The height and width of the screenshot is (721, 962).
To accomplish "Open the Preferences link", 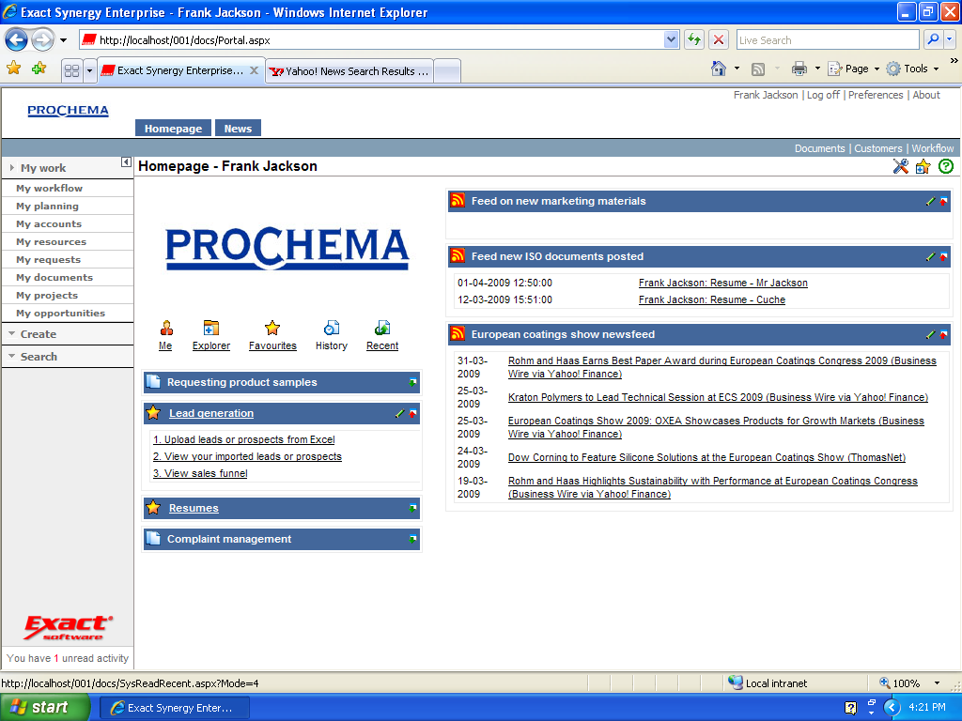I will pos(876,95).
